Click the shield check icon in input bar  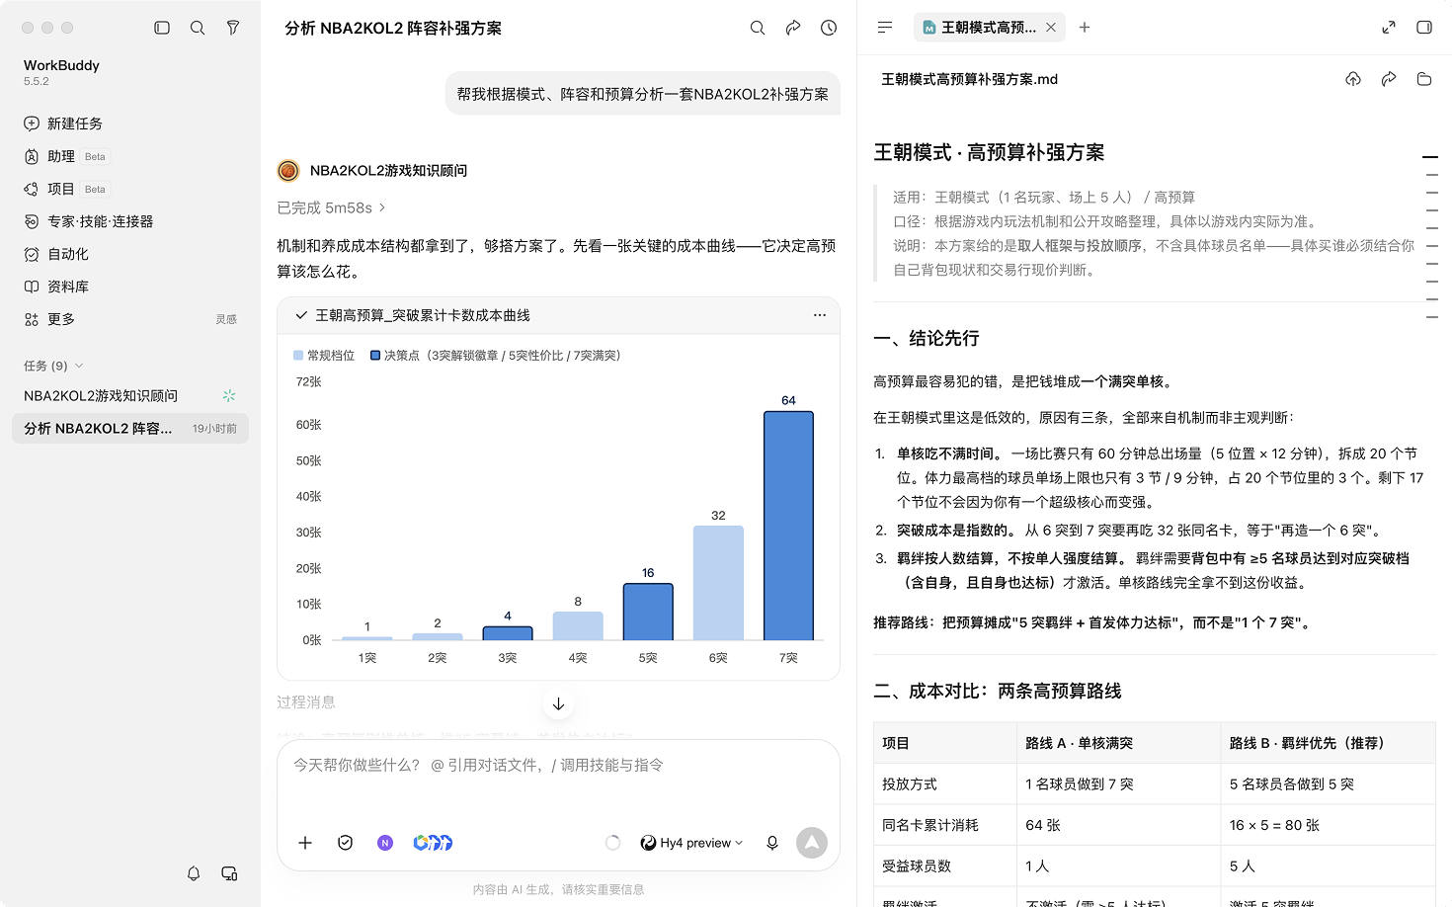click(345, 843)
